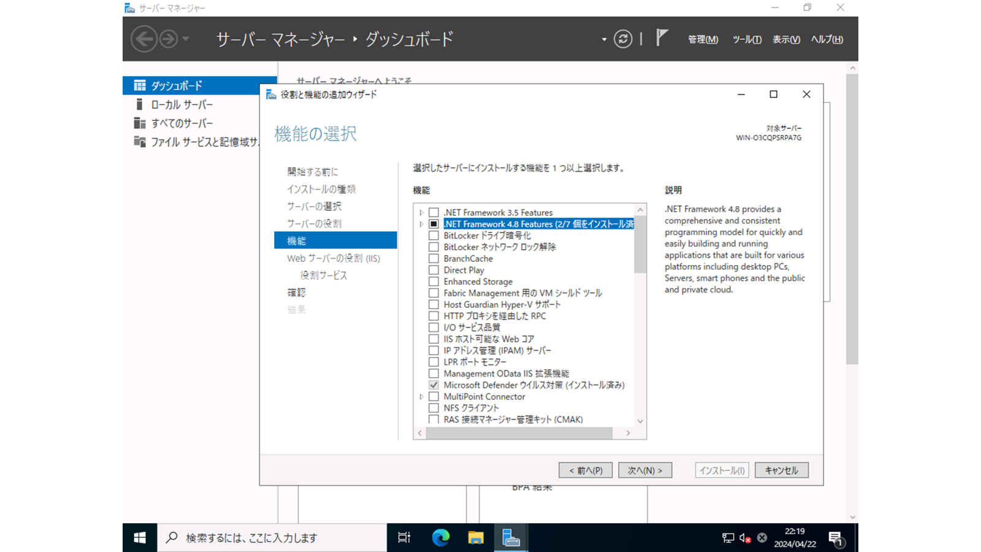Go to the 役割サービス wizard step
The height and width of the screenshot is (552, 981).
click(324, 275)
